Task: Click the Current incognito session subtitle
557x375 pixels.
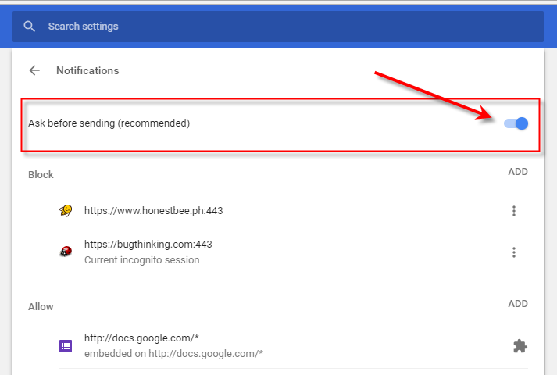Action: pyautogui.click(x=141, y=260)
